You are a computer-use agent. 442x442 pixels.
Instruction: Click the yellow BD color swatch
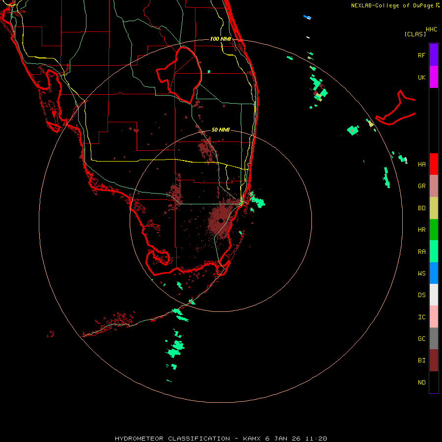[x=434, y=208]
